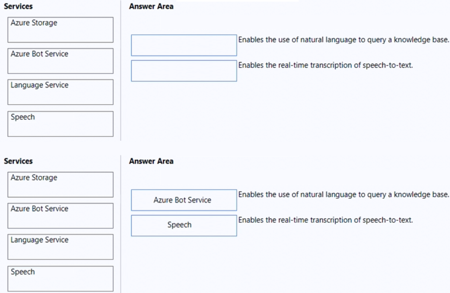The height and width of the screenshot is (293, 450).
Task: Select the Azure Storage service box in top Services list
Action: [x=60, y=30]
